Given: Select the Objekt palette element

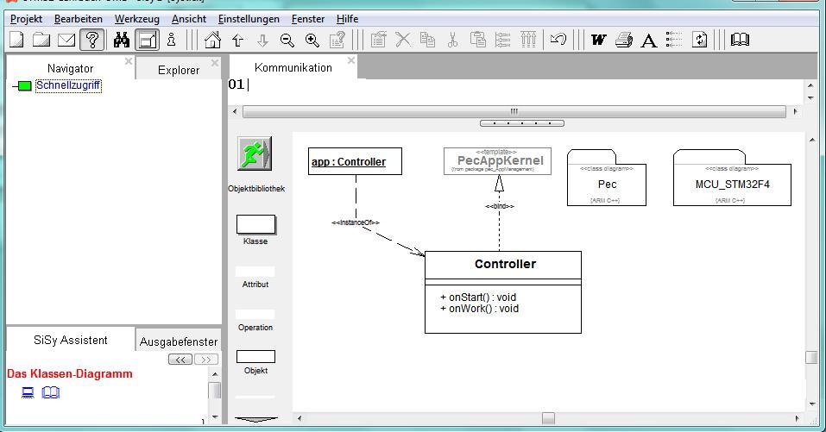Looking at the screenshot, I should click(255, 357).
